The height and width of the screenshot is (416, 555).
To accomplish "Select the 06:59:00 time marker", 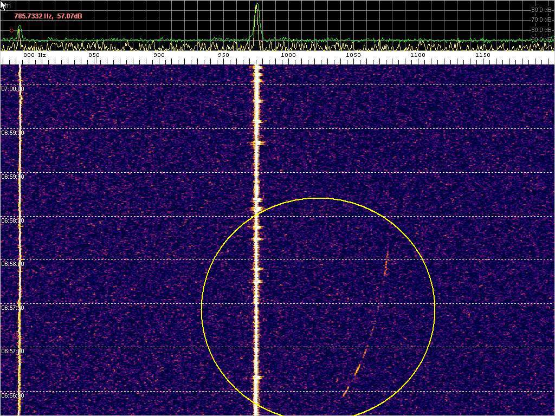I will (x=12, y=177).
